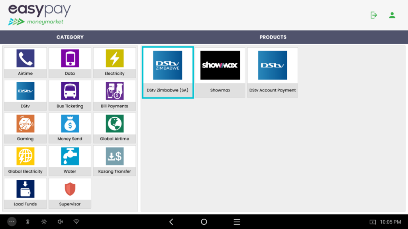
Task: Open the Gaming category
Action: (25, 128)
